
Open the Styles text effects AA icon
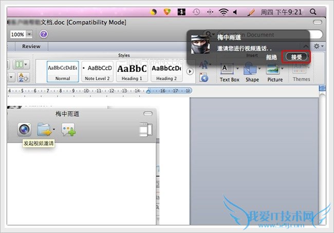[x=204, y=65]
